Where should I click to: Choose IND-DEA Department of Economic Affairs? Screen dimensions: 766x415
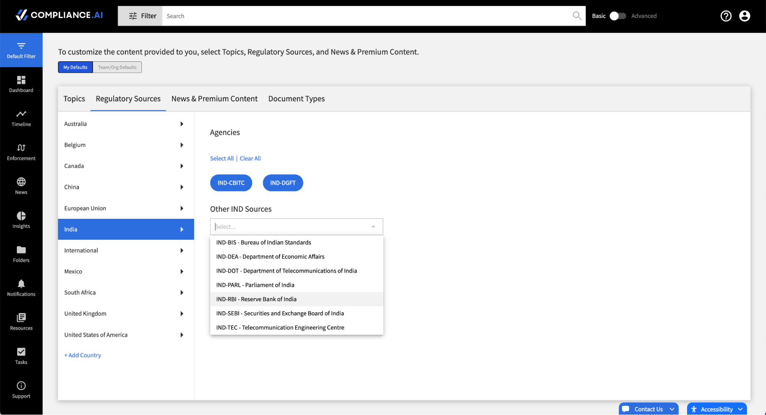pos(297,256)
